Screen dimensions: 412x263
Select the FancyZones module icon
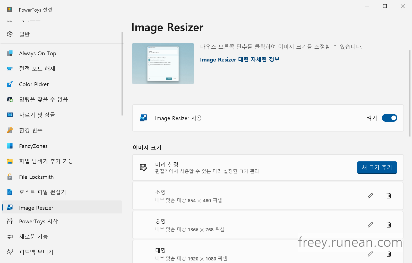point(10,146)
